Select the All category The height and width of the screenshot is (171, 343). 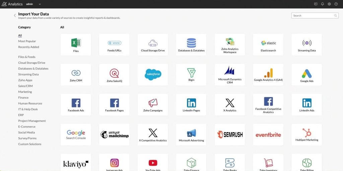(x=20, y=35)
